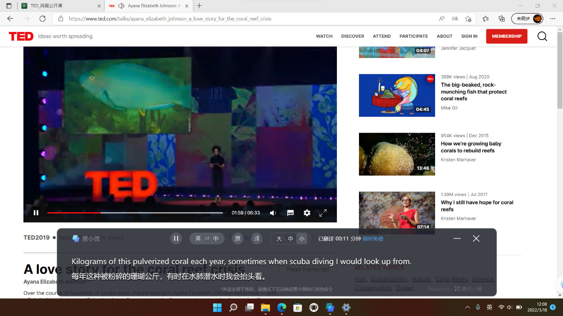Viewport: 563px width, 316px height.
Task: Open the ABOUT menu
Action: [445, 36]
